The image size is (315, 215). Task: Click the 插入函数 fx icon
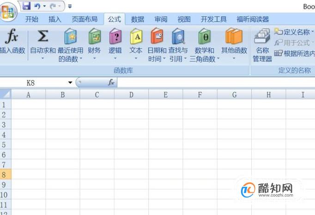[12, 36]
